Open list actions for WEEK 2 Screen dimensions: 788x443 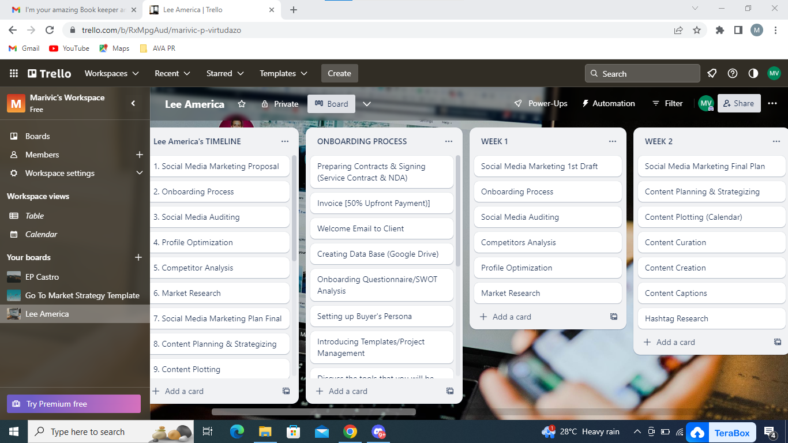click(x=776, y=141)
